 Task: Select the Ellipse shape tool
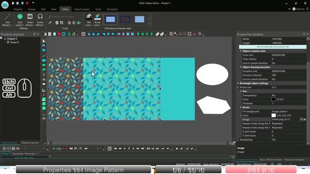44,65
